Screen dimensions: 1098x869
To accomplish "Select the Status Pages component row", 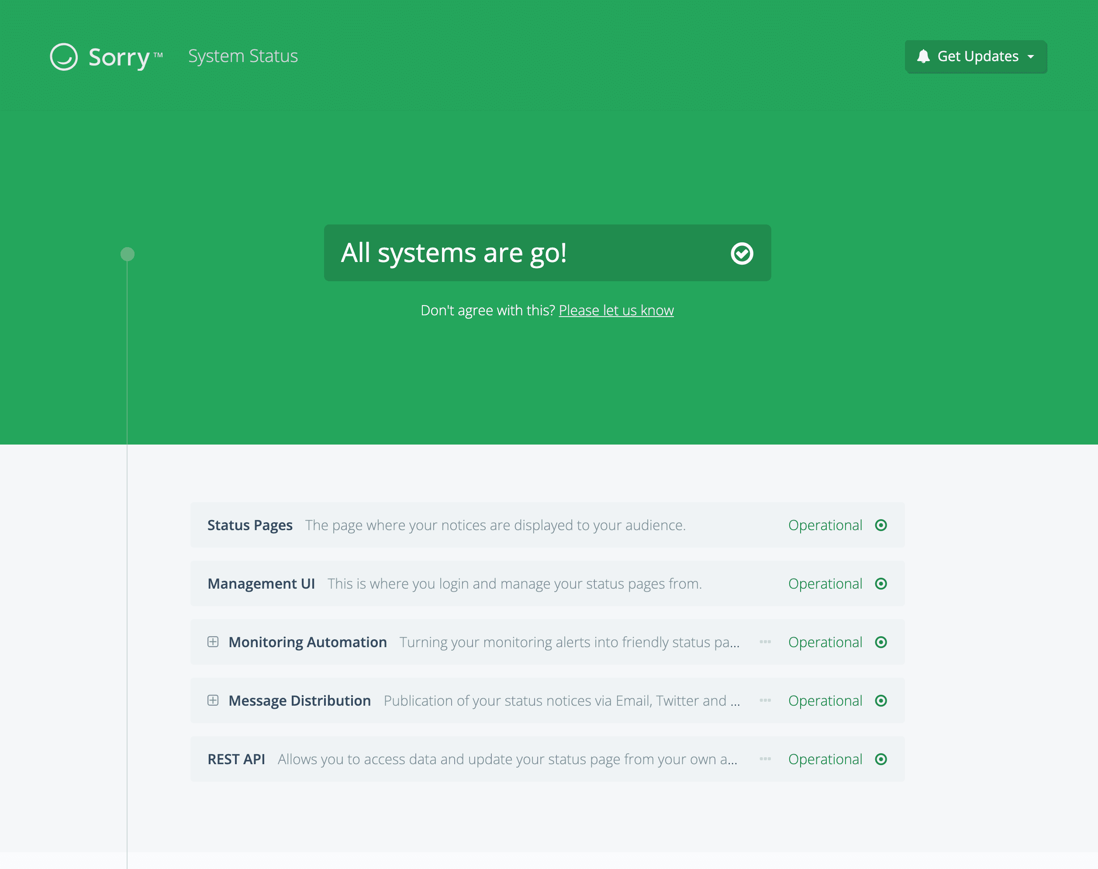I will (547, 525).
